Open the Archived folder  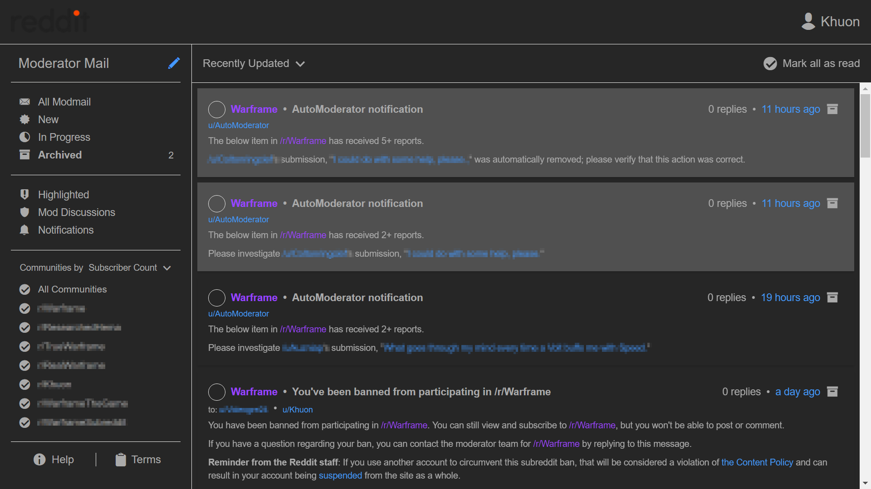click(x=60, y=155)
